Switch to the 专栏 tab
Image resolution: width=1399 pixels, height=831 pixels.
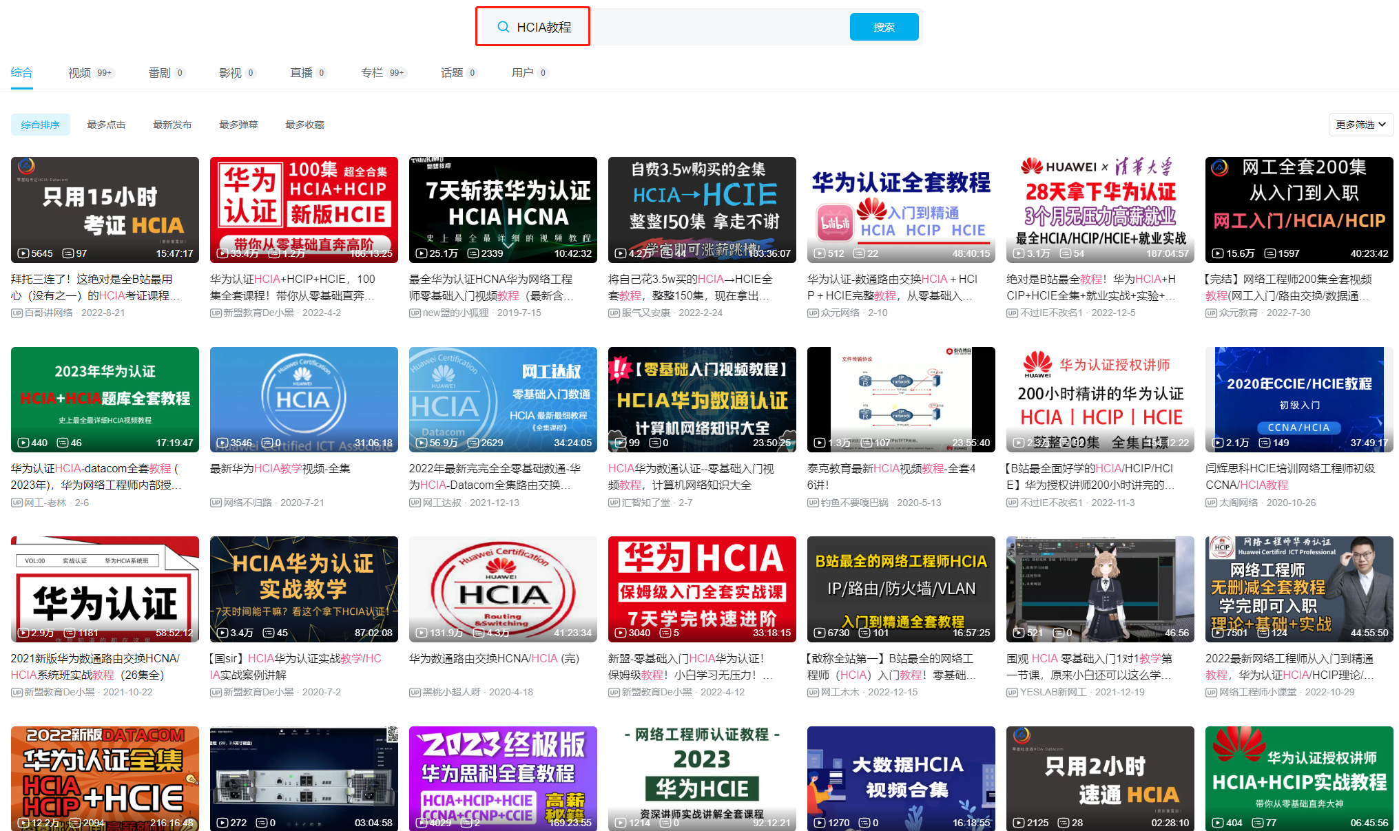point(372,73)
